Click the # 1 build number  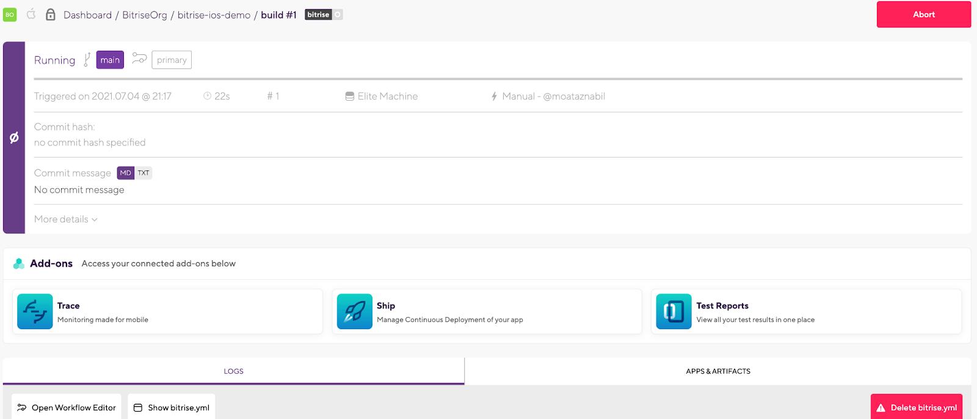(x=273, y=96)
